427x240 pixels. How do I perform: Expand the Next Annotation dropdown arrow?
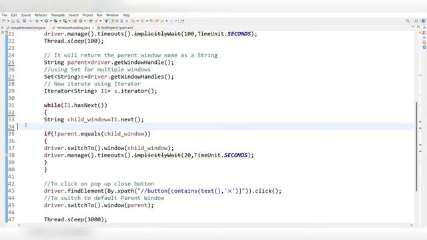pyautogui.click(x=137, y=21)
